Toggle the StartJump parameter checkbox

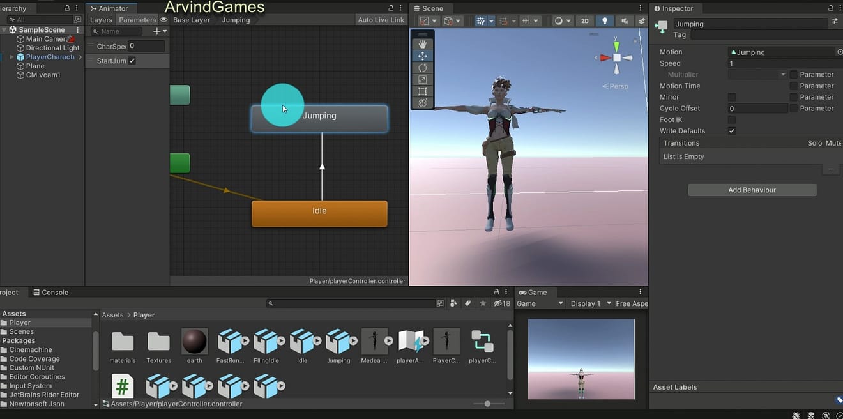pos(132,60)
